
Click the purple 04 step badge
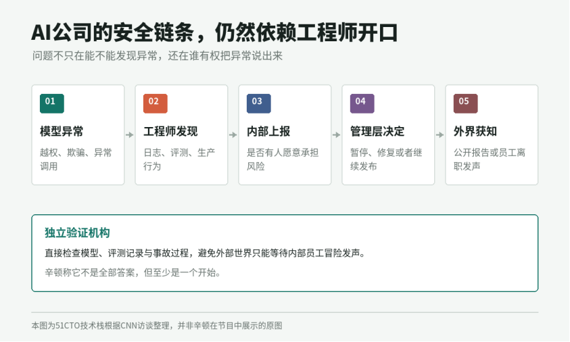tap(362, 103)
